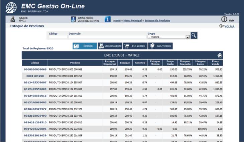Click the blue information icon
The width and height of the screenshot is (244, 142).
[x=108, y=19]
